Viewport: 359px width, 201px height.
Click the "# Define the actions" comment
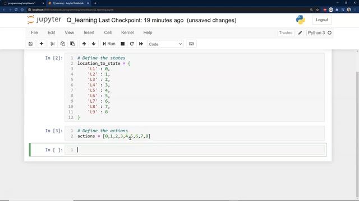103,131
